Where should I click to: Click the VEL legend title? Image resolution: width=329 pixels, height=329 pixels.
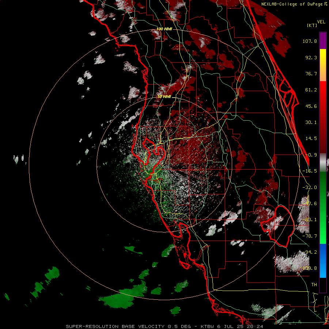click(x=321, y=22)
